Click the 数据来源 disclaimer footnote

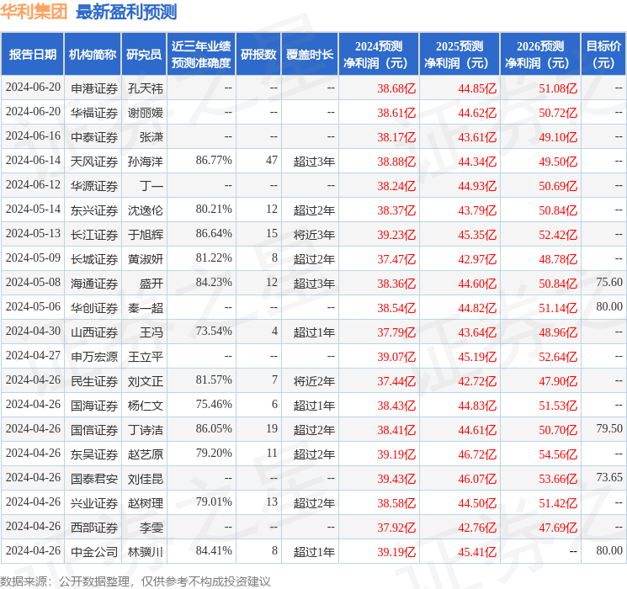pyautogui.click(x=135, y=581)
